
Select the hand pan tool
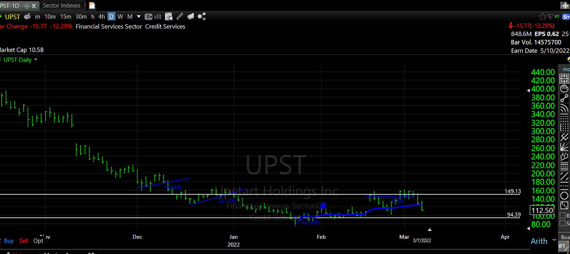click(x=564, y=88)
